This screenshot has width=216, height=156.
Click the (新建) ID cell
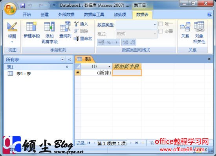pyautogui.click(x=97, y=73)
